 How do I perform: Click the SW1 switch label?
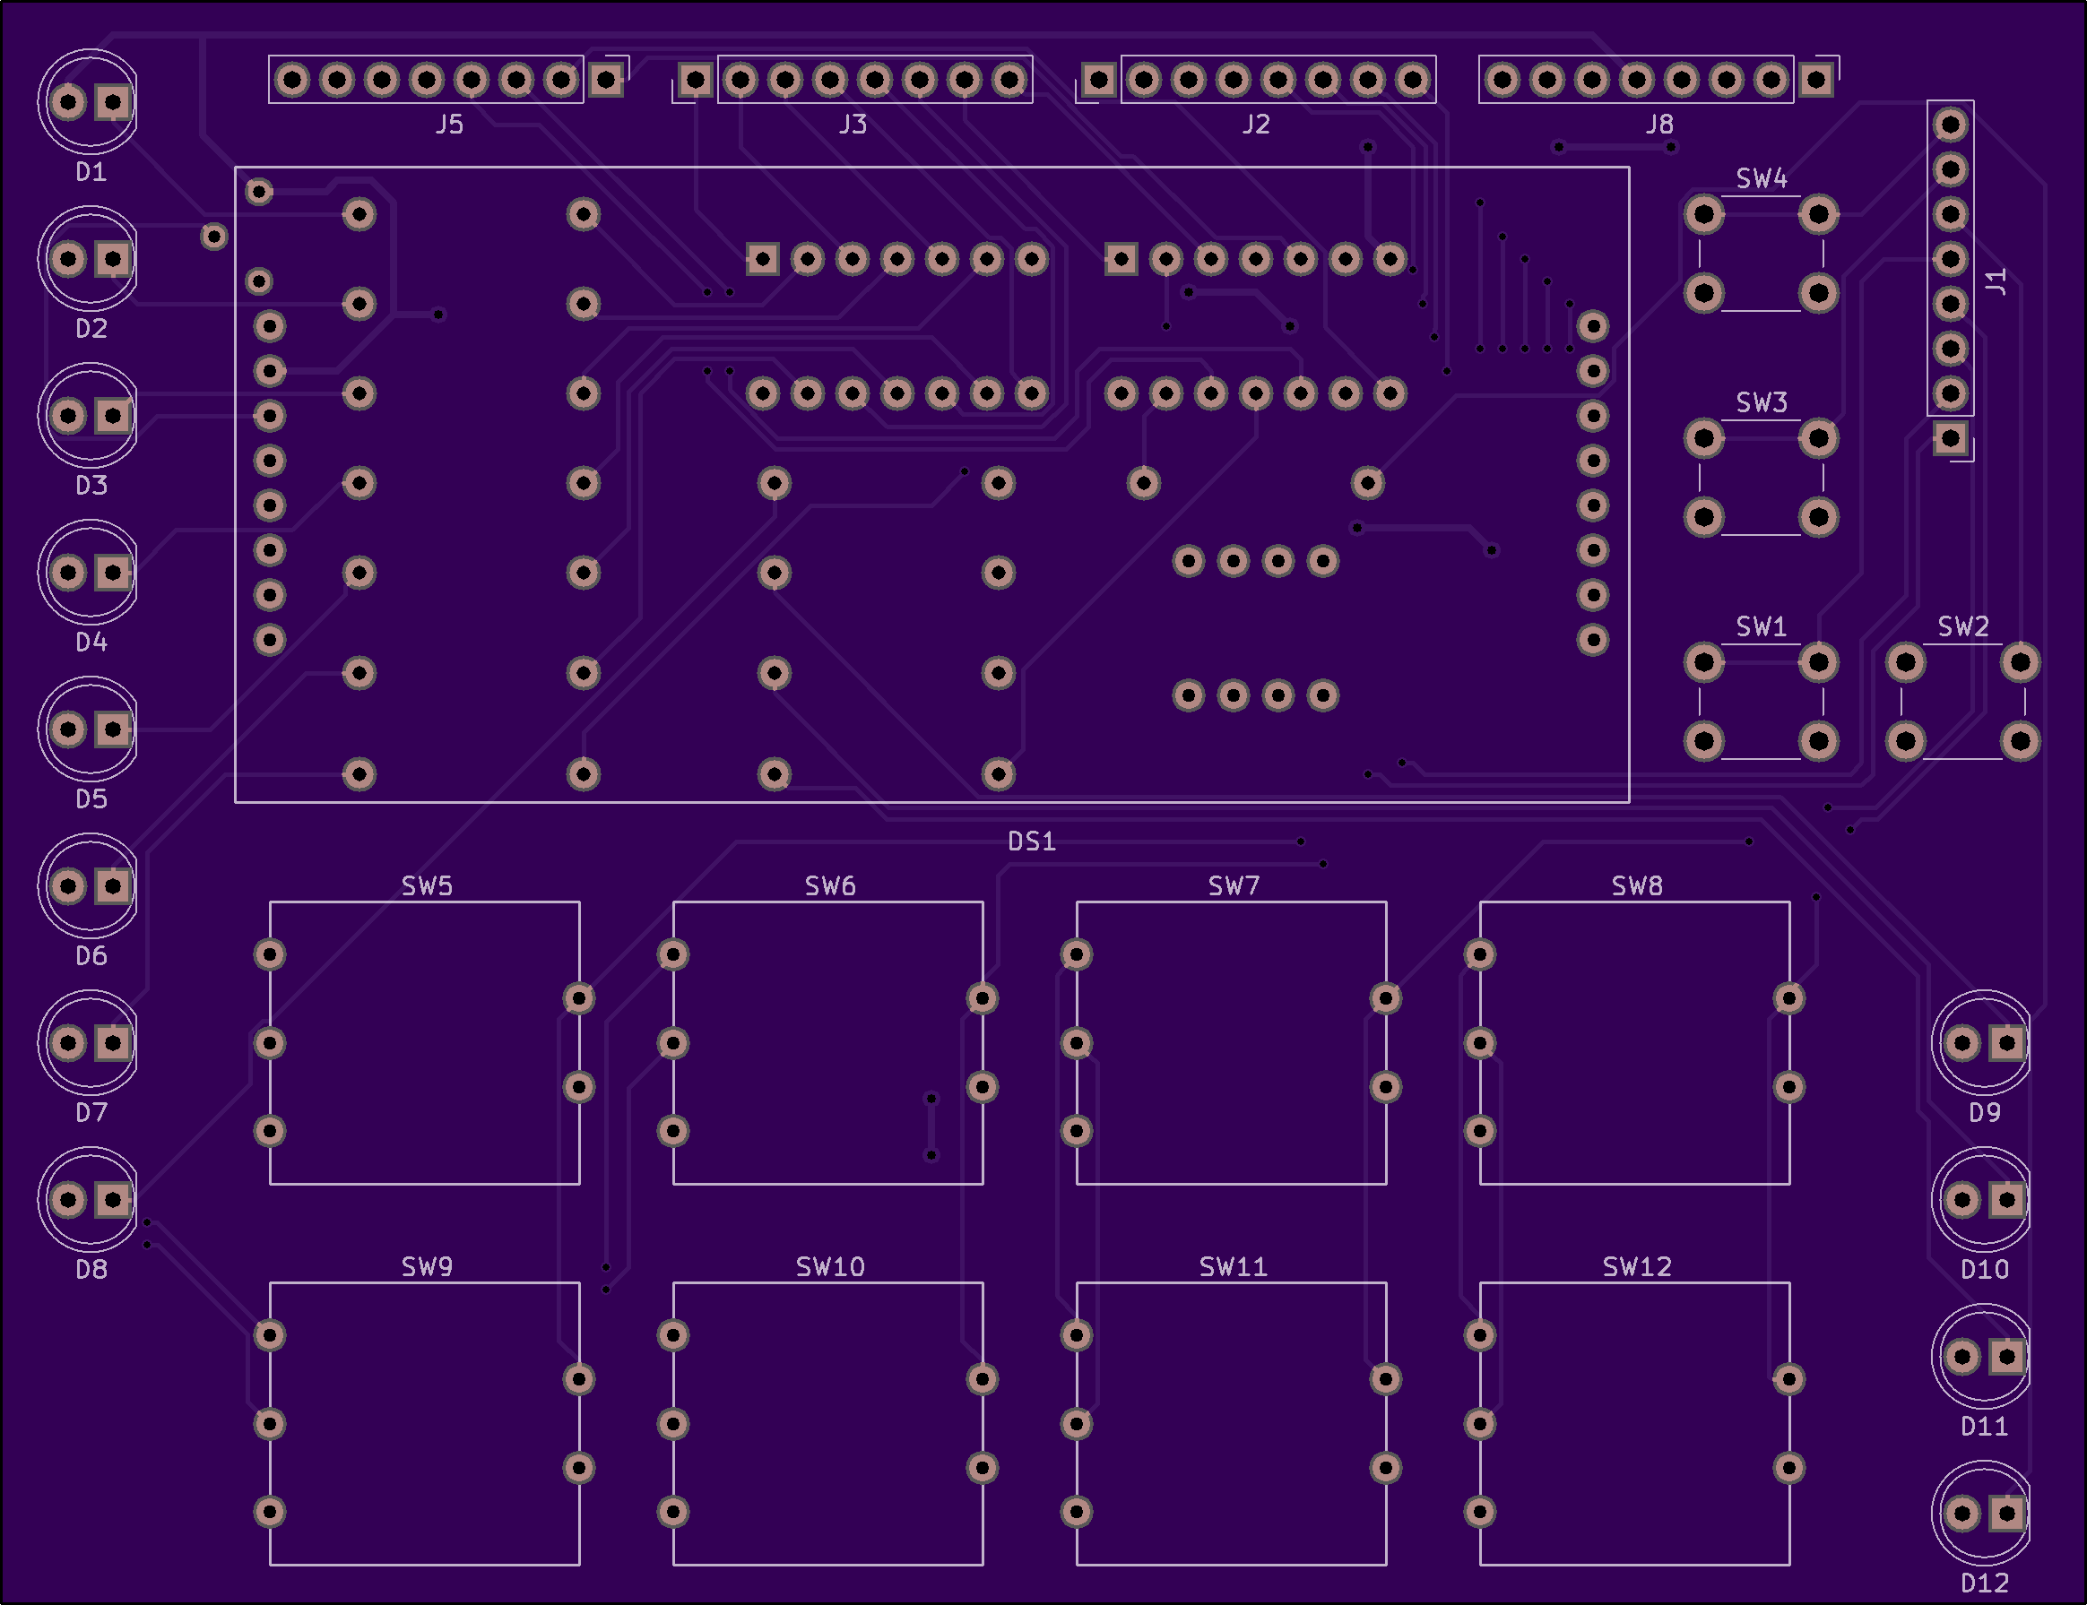pos(1762,626)
